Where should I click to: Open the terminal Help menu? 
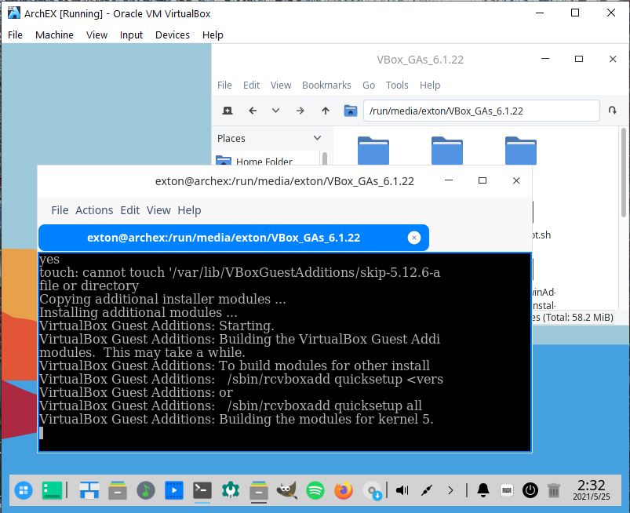point(189,210)
